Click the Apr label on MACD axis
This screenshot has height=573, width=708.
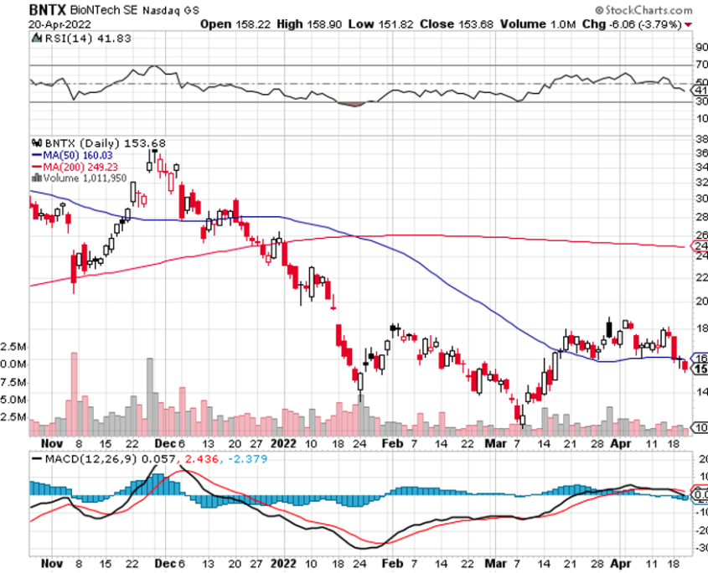[x=620, y=564]
